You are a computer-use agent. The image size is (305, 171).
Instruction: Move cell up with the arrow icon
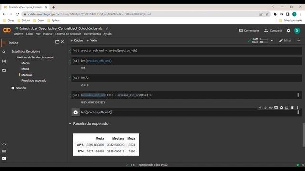[260, 108]
